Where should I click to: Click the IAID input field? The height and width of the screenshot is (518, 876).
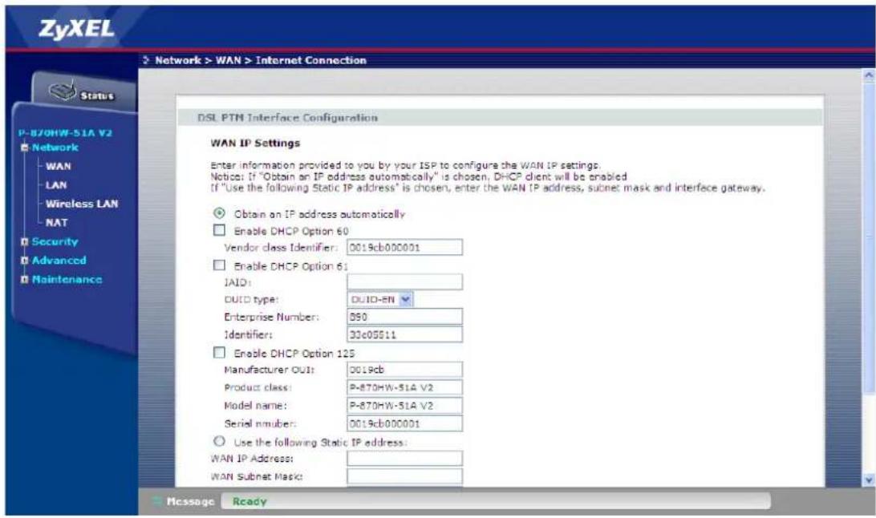click(404, 282)
